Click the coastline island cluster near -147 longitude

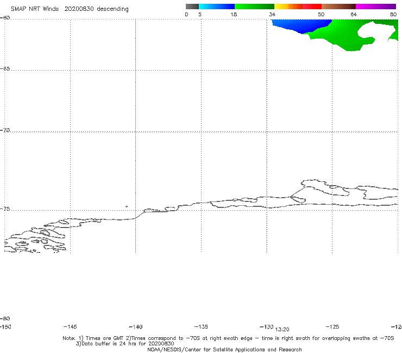click(x=35, y=239)
